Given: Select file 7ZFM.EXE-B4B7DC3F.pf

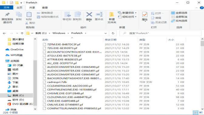Looking at the screenshot, I should point(64,44).
